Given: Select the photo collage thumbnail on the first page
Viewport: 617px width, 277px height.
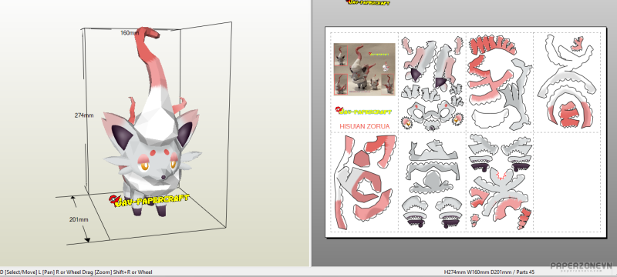Looking at the screenshot, I should 364,69.
